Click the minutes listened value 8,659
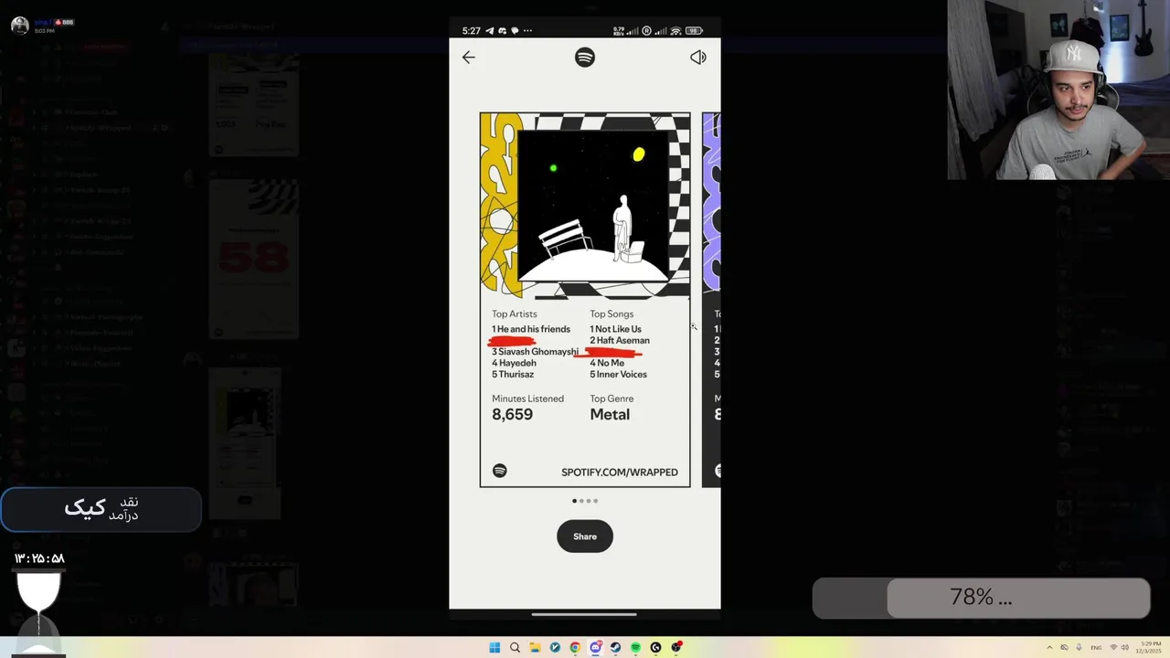Viewport: 1170px width, 658px height. point(512,415)
